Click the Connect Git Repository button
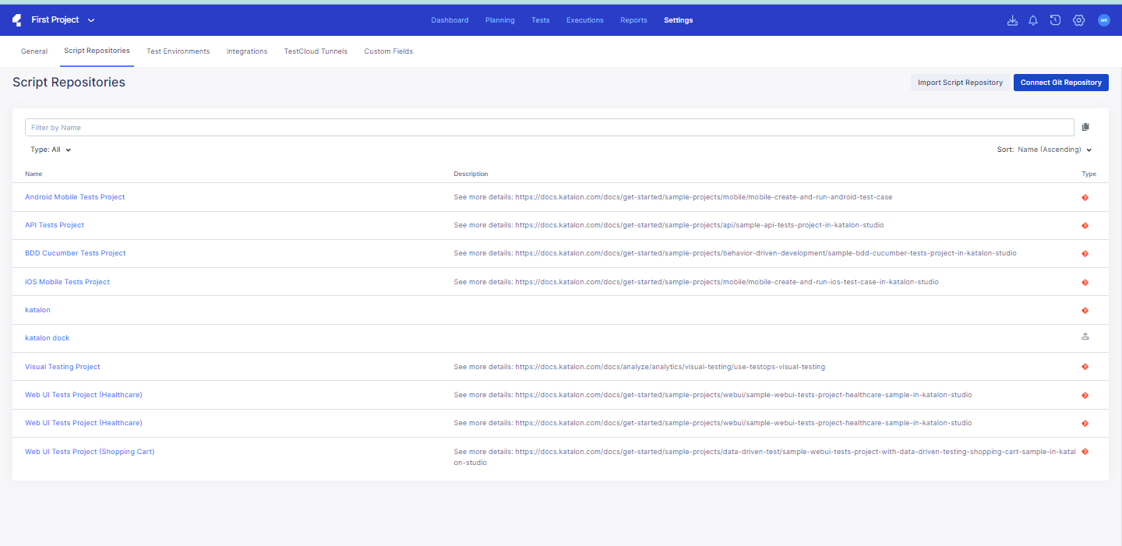 coord(1060,83)
